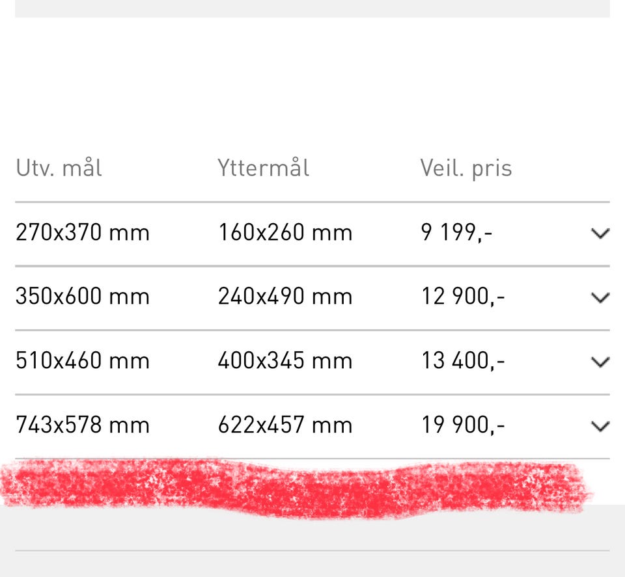Click the 13 400,- price
This screenshot has width=625, height=577.
click(463, 361)
